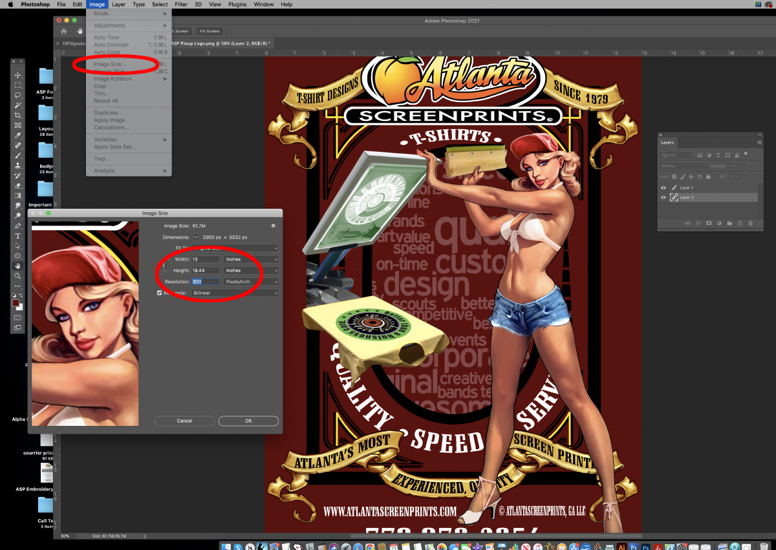Select the Move tool
Viewport: 776px width, 550px height.
pos(18,76)
